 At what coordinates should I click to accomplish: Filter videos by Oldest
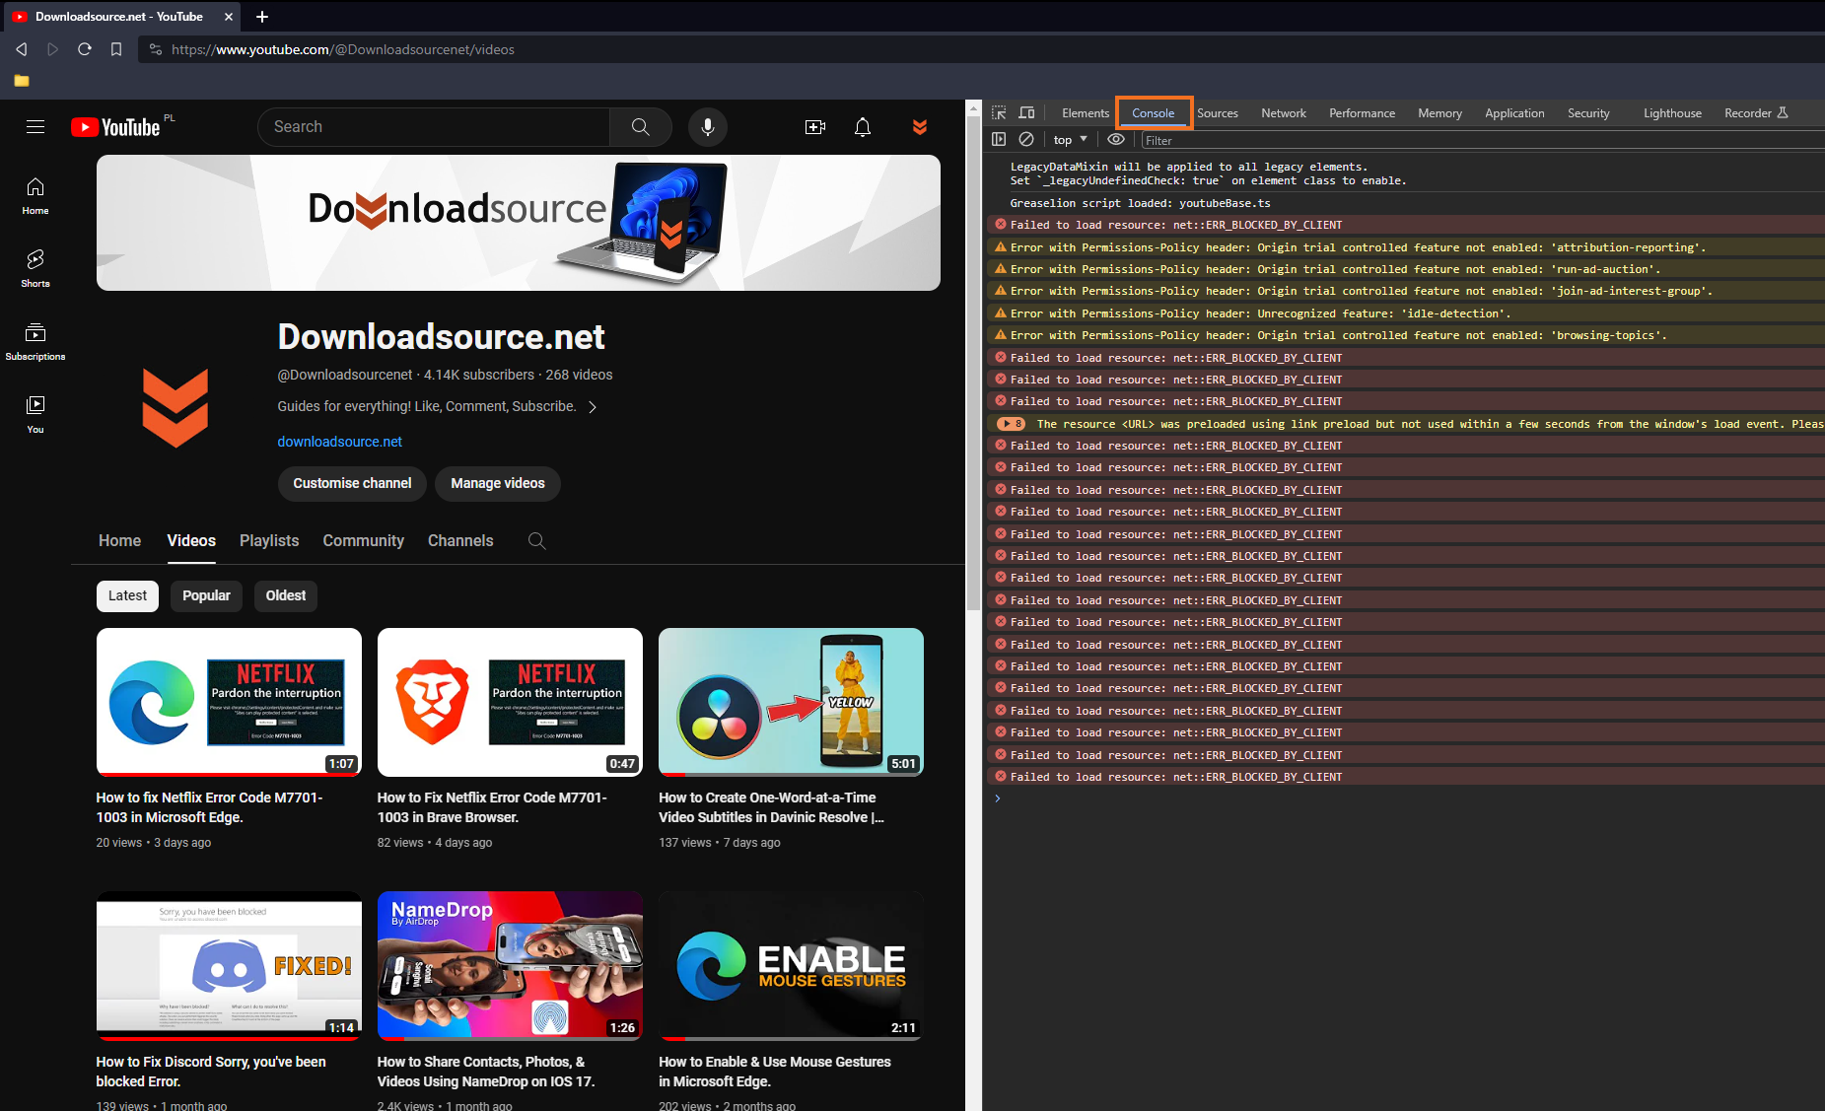[286, 595]
